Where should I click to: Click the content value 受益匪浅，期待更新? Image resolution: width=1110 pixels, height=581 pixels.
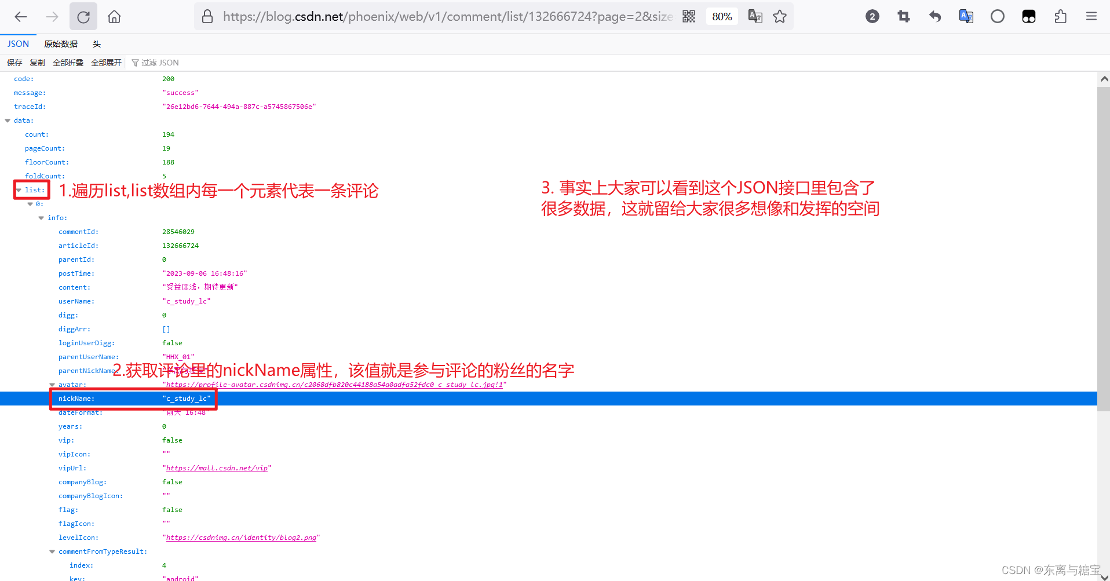200,287
